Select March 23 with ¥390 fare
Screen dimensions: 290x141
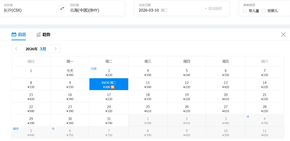70,108
